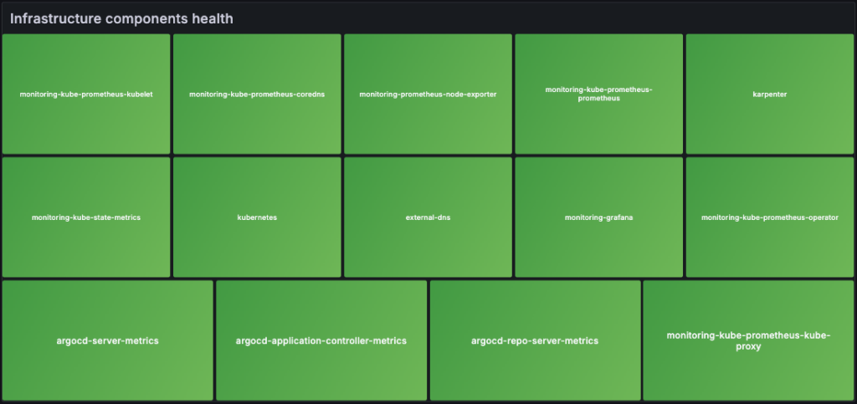Click the monitoring-kube-prometheus-operator tile
This screenshot has height=404, width=857.
770,217
